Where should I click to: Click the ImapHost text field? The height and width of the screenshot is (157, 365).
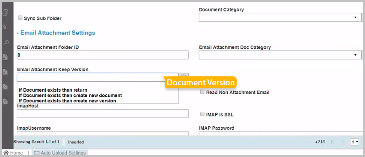pos(103,113)
